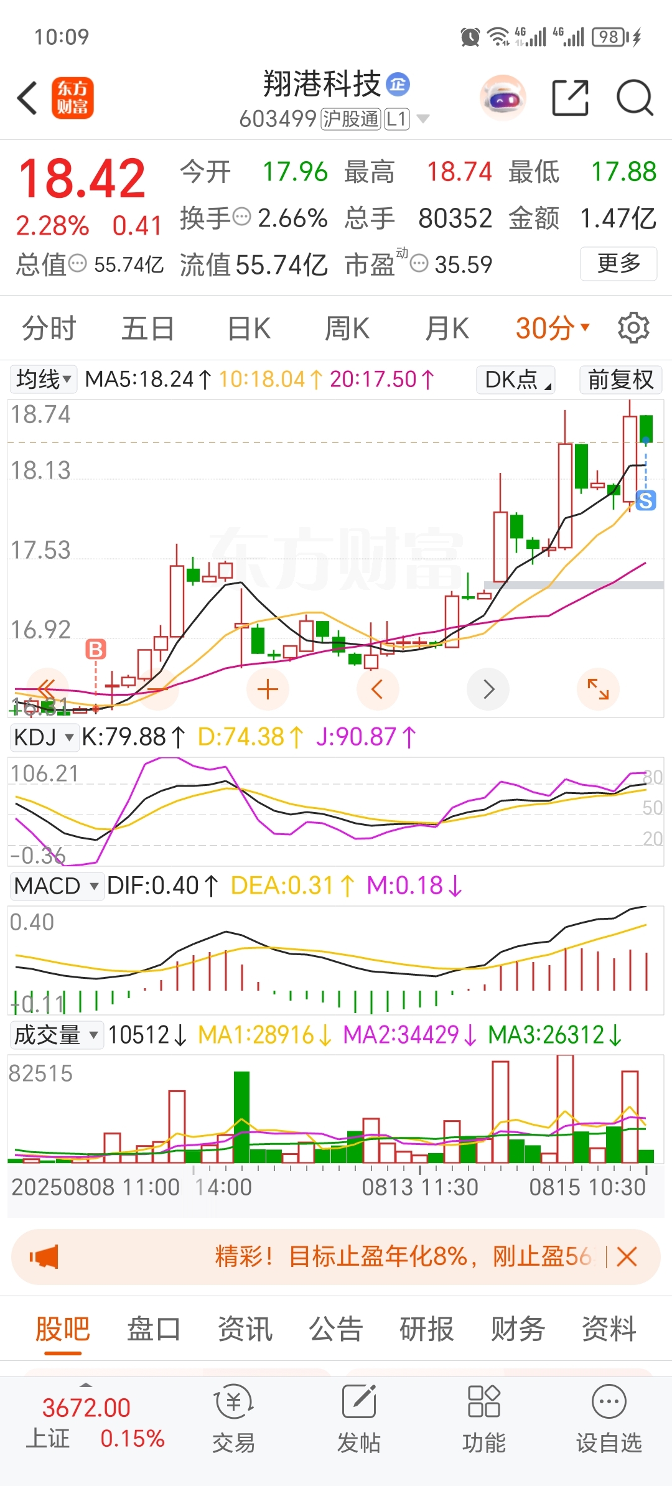Select the 研报 tab
Viewport: 672px width, 1486px height.
click(x=426, y=1329)
